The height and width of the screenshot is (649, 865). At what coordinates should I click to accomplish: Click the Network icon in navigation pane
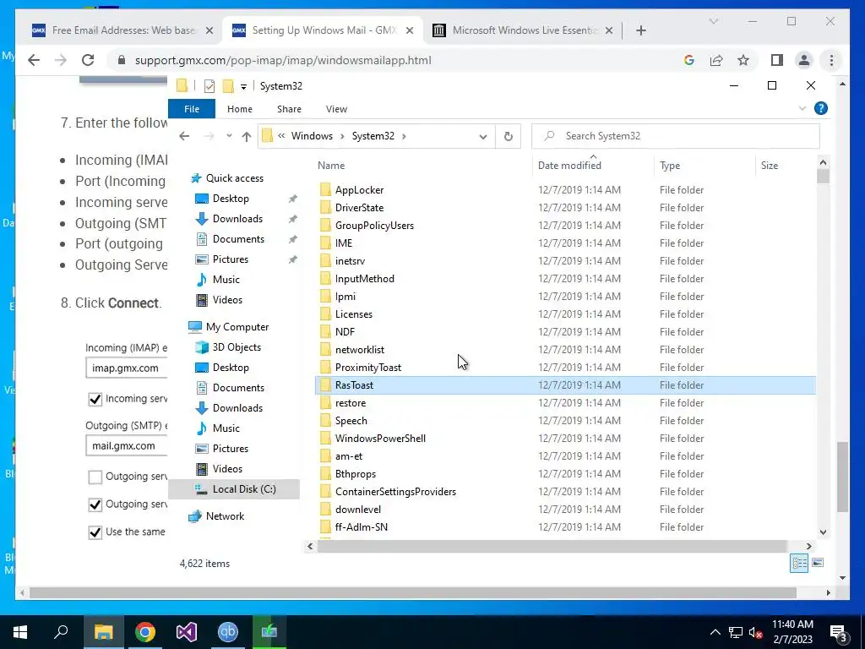click(x=194, y=516)
